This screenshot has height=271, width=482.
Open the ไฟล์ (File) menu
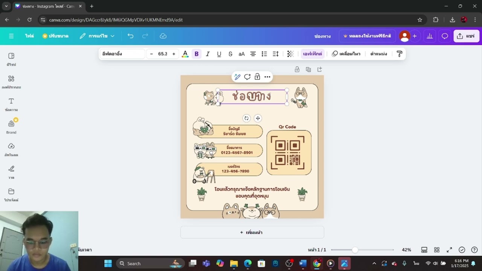(29, 36)
